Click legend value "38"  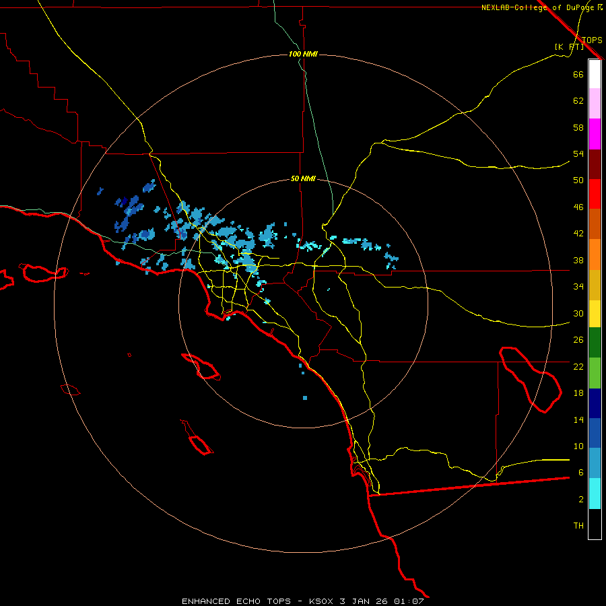pyautogui.click(x=578, y=260)
